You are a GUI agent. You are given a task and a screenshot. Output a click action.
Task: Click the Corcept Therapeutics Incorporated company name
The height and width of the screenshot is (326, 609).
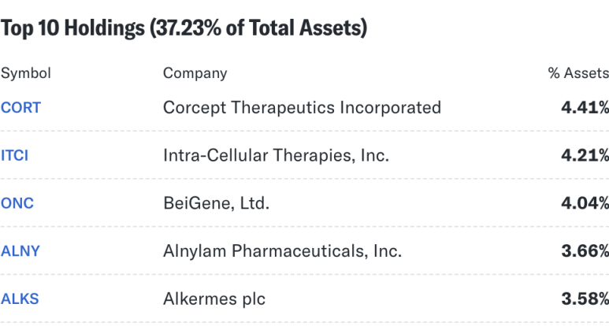click(303, 108)
